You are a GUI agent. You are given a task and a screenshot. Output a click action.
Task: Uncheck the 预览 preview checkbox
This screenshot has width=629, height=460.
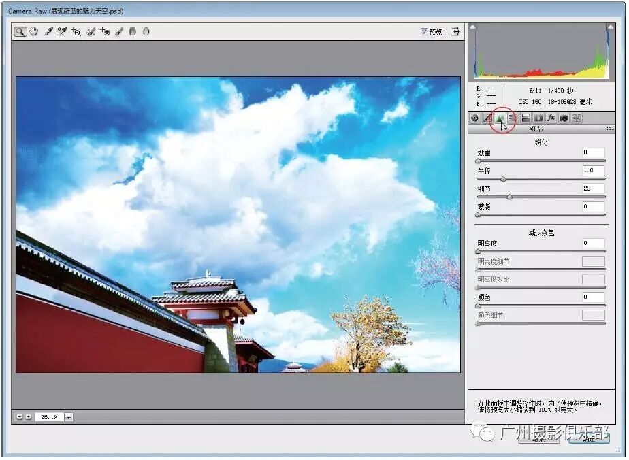point(424,31)
